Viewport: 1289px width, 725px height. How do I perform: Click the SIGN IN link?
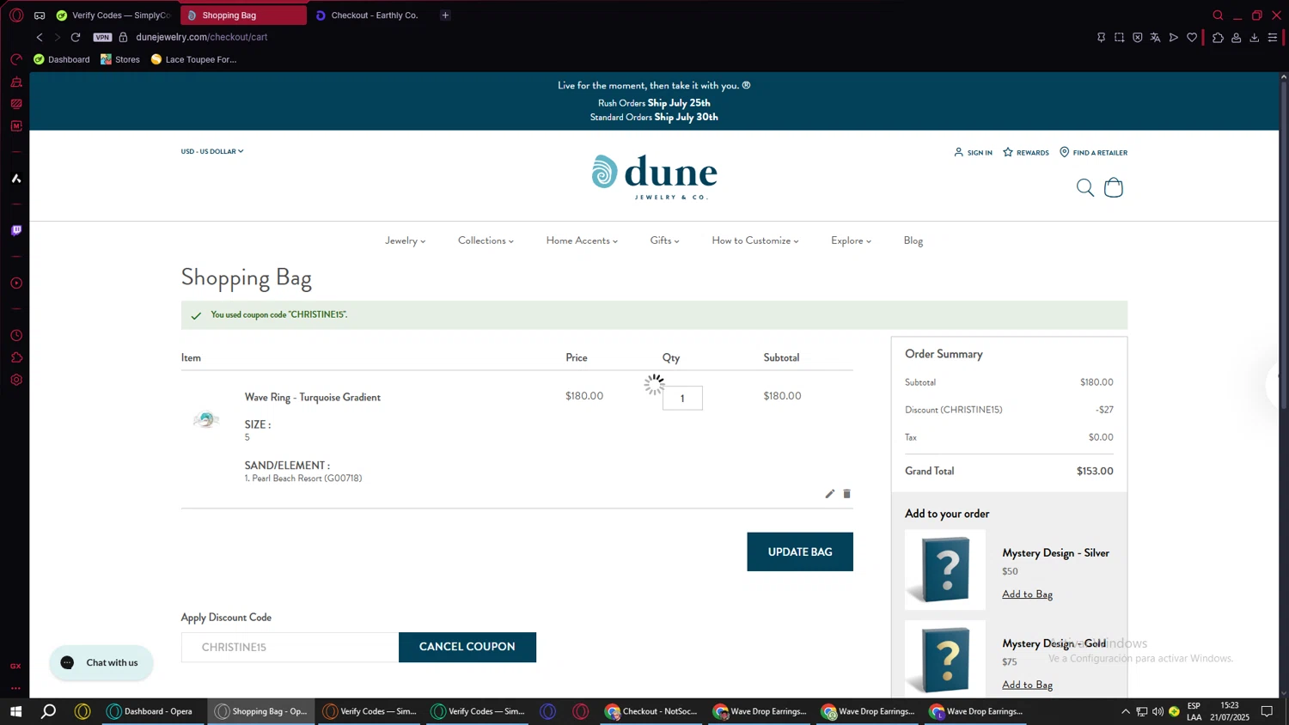(973, 152)
